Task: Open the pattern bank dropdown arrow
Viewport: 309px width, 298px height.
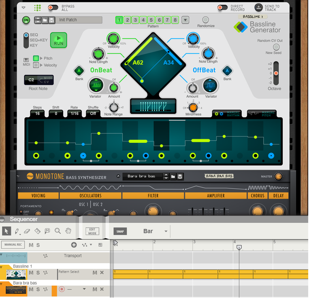Action: pos(185,20)
